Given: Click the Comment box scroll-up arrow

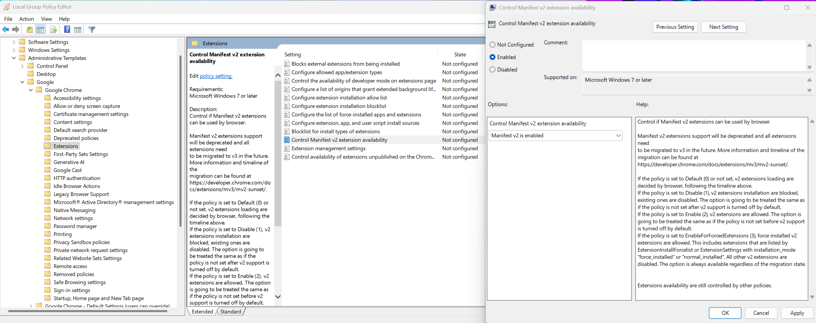Looking at the screenshot, I should [809, 45].
